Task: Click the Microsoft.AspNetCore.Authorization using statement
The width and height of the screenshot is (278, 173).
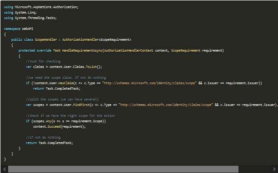Action: pyautogui.click(x=41, y=7)
